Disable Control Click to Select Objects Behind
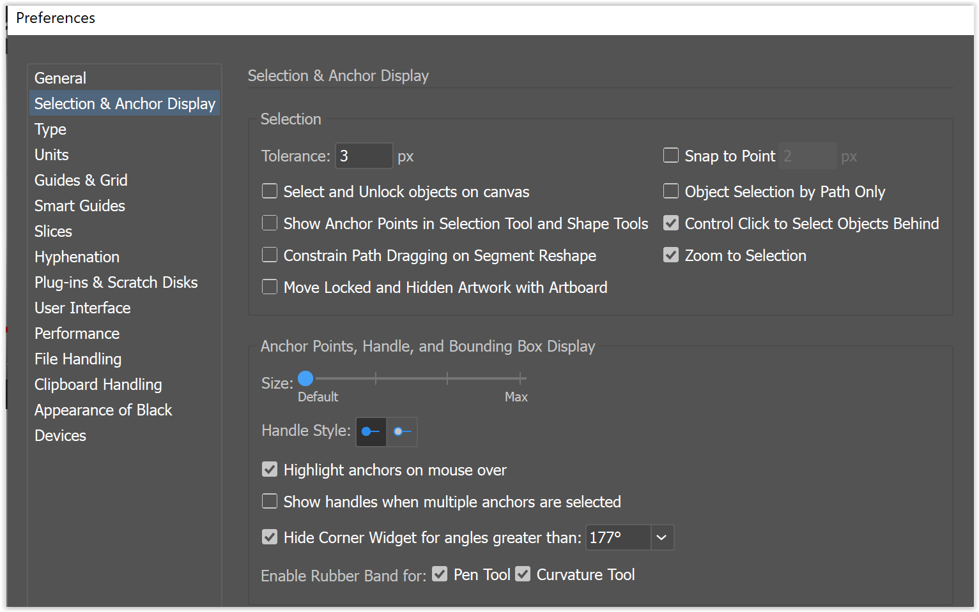The image size is (979, 612). coord(670,223)
